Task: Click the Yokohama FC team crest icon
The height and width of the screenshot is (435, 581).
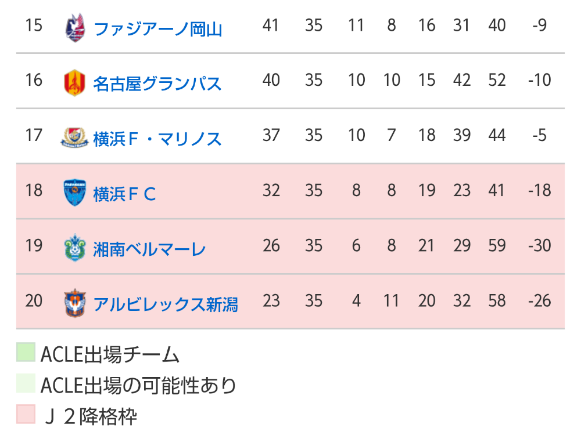Action: (75, 193)
